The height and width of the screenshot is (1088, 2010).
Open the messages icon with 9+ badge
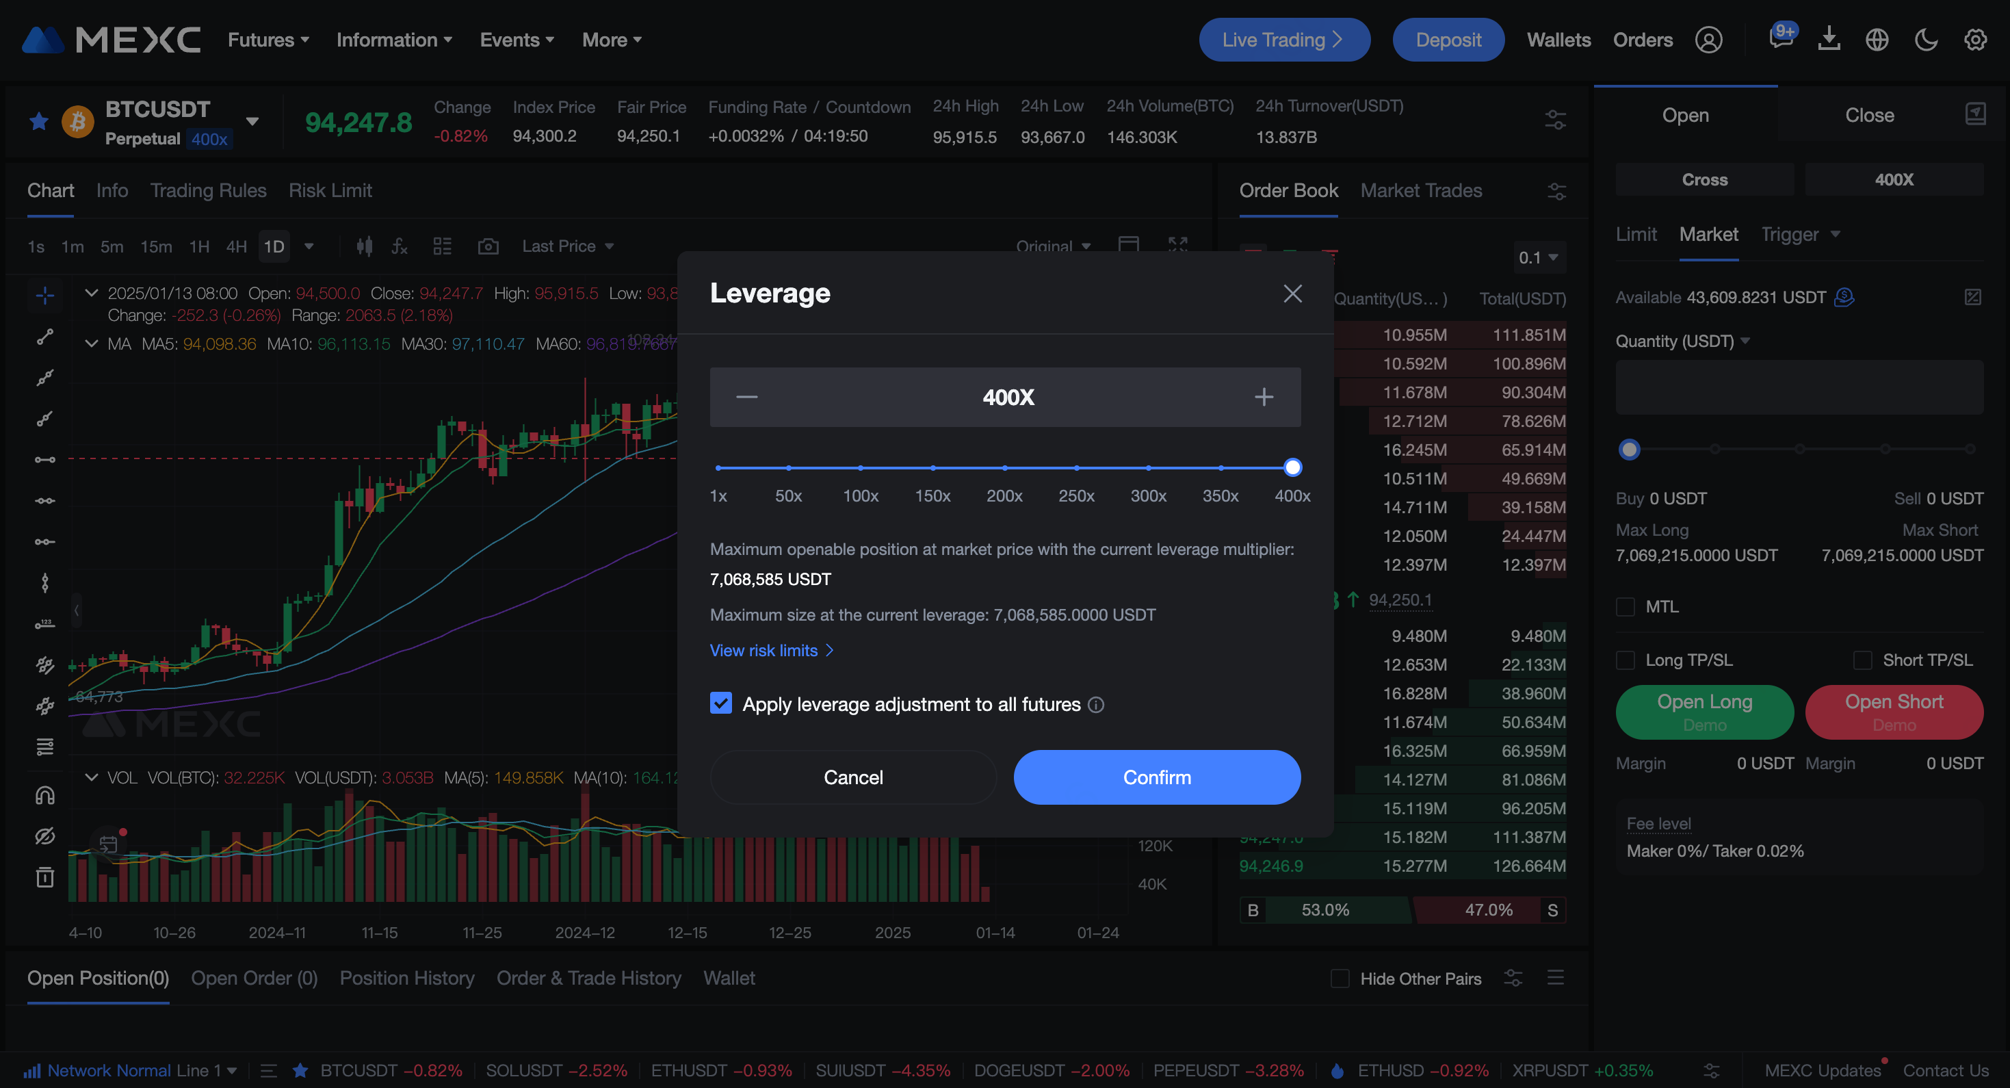click(1782, 38)
